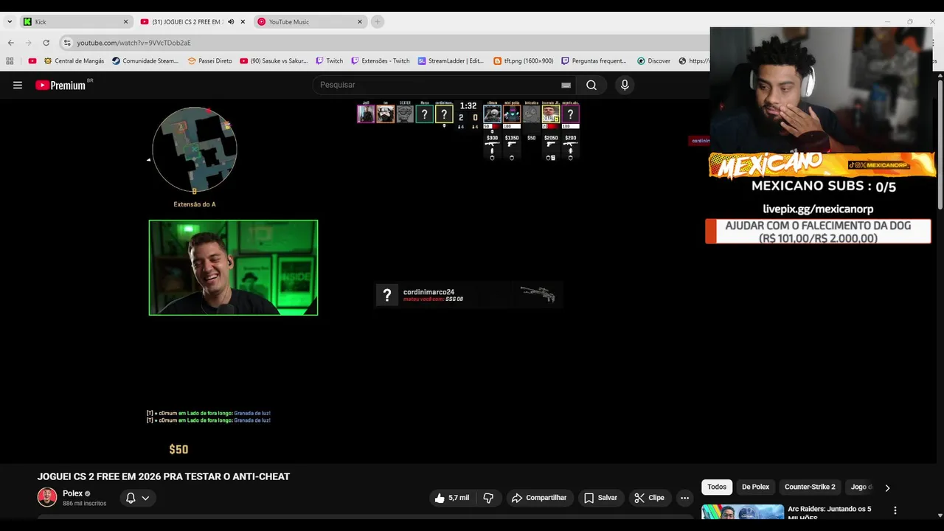Click the Clipe button

click(x=650, y=498)
